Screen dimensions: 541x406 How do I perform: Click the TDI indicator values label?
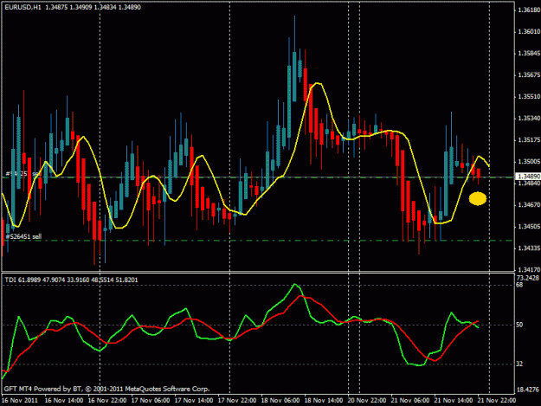pyautogui.click(x=72, y=280)
